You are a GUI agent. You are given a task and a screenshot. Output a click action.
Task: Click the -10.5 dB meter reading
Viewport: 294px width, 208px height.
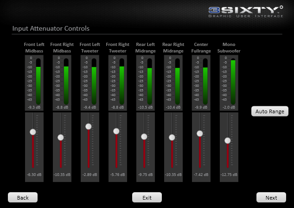coord(146,107)
